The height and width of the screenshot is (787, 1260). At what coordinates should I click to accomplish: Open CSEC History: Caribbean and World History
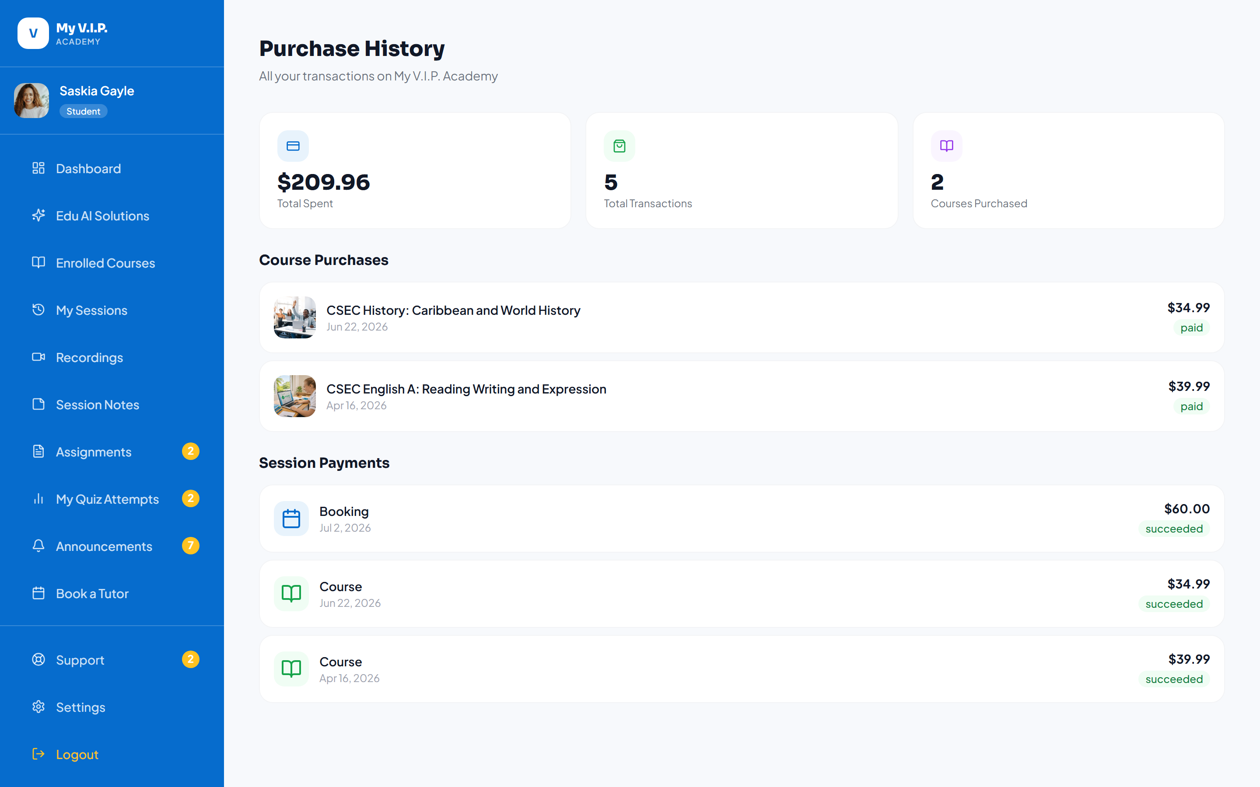click(x=453, y=310)
